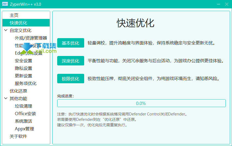The image size is (232, 146).
Task: Collapse the 其他功能 chevron
Action: coord(6,98)
